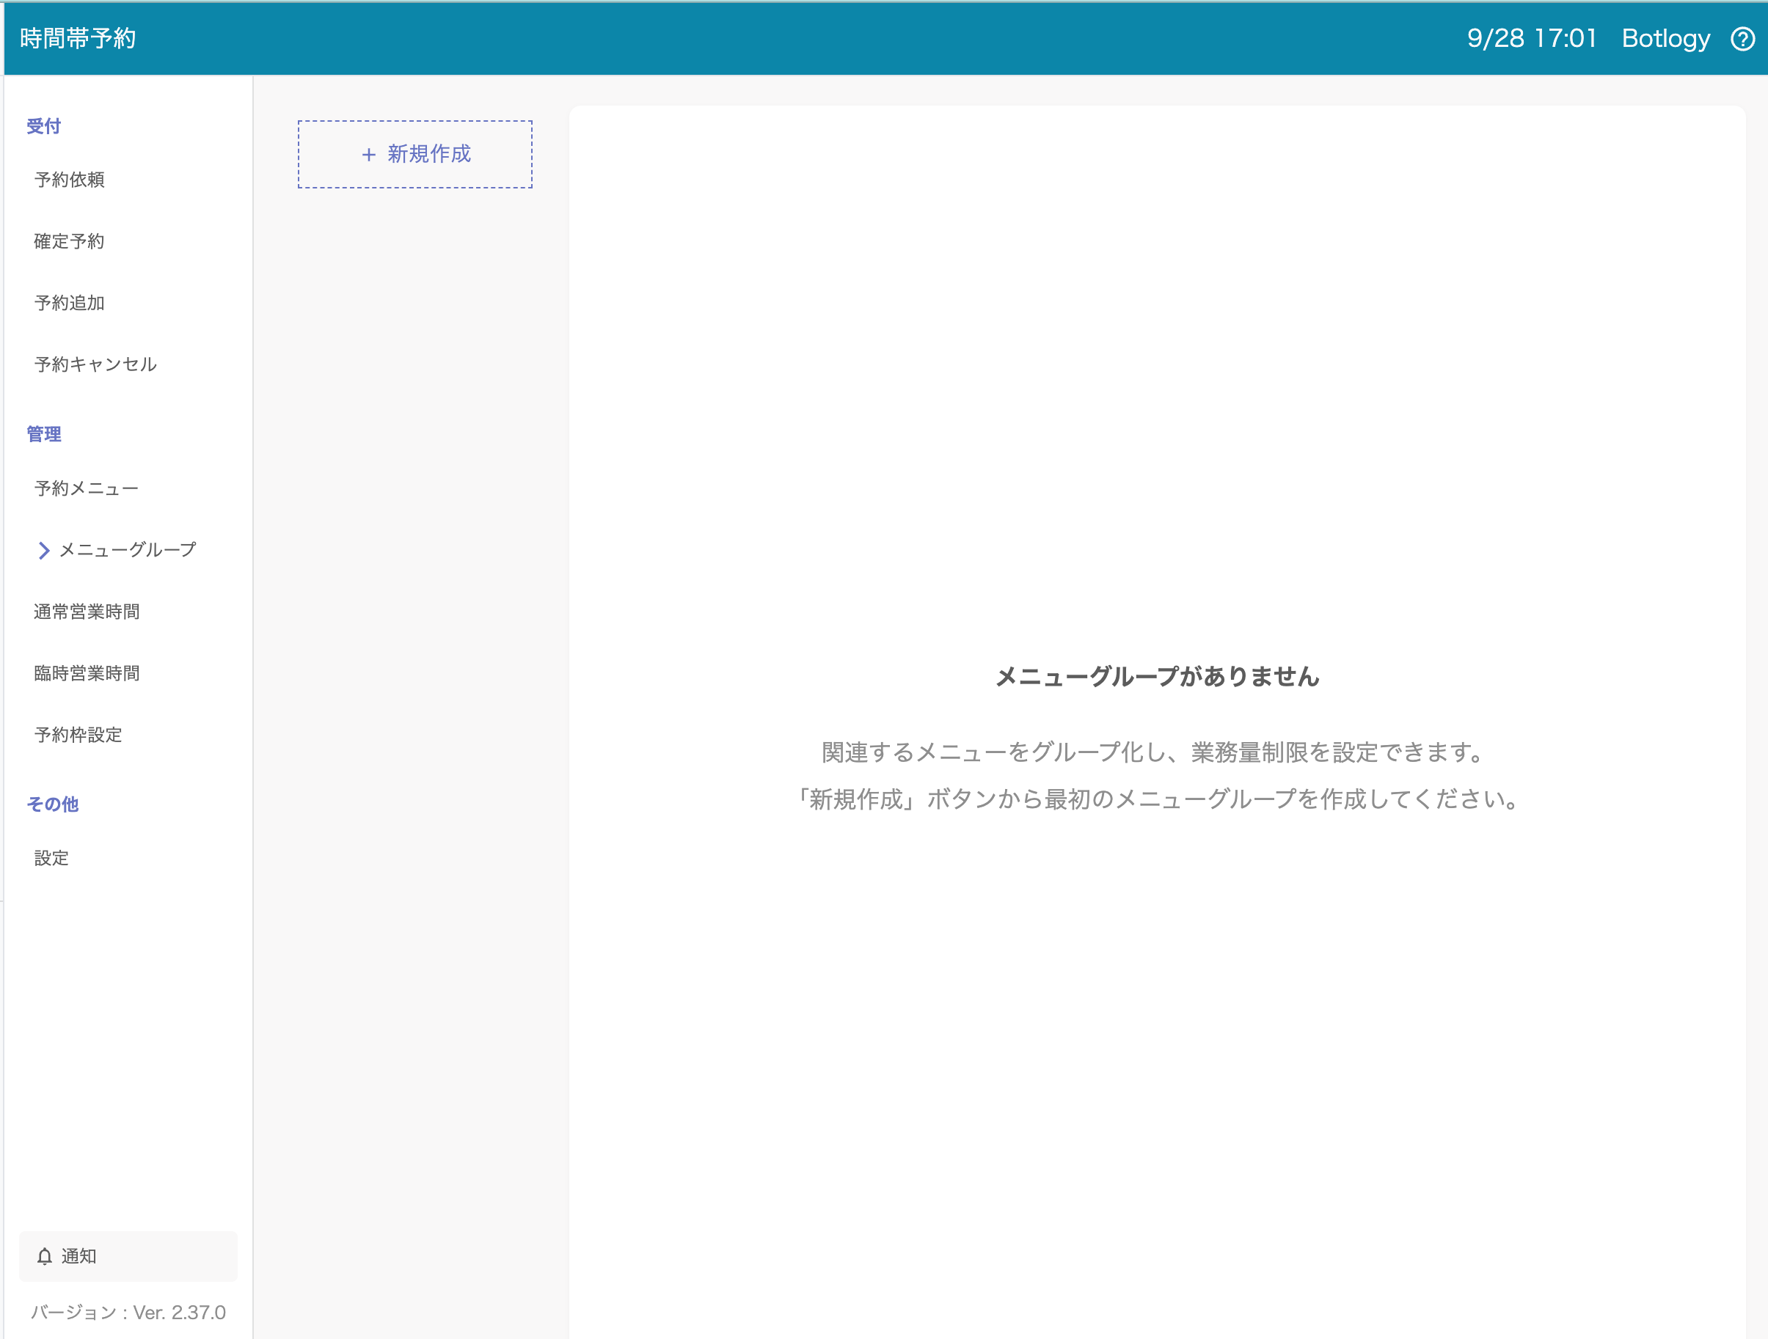Click the 受付 section heading

(44, 125)
